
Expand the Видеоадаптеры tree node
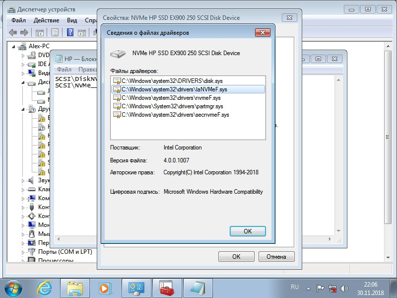pyautogui.click(x=23, y=74)
